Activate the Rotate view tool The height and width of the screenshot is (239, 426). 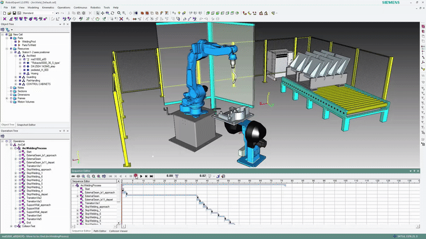coord(112,13)
